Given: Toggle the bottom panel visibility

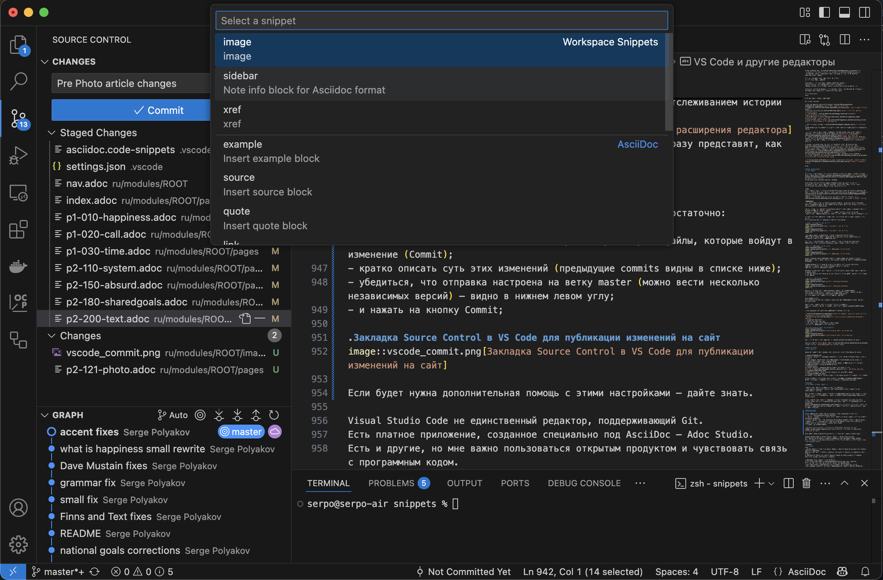Looking at the screenshot, I should (x=844, y=12).
